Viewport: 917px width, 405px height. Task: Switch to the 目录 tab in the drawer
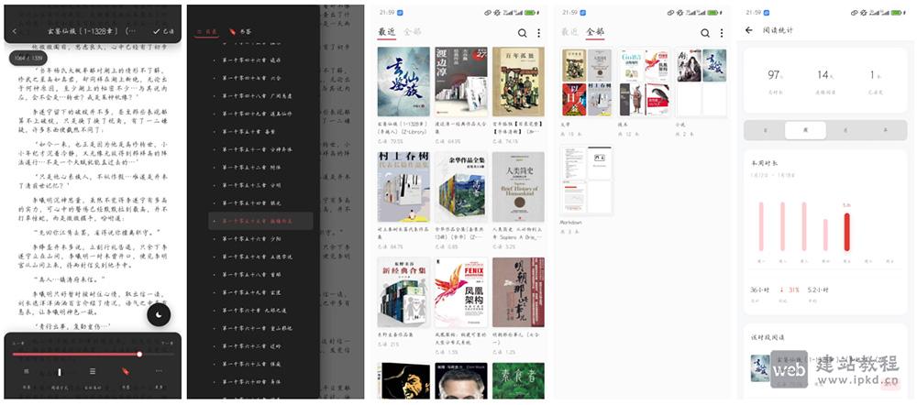coord(206,31)
